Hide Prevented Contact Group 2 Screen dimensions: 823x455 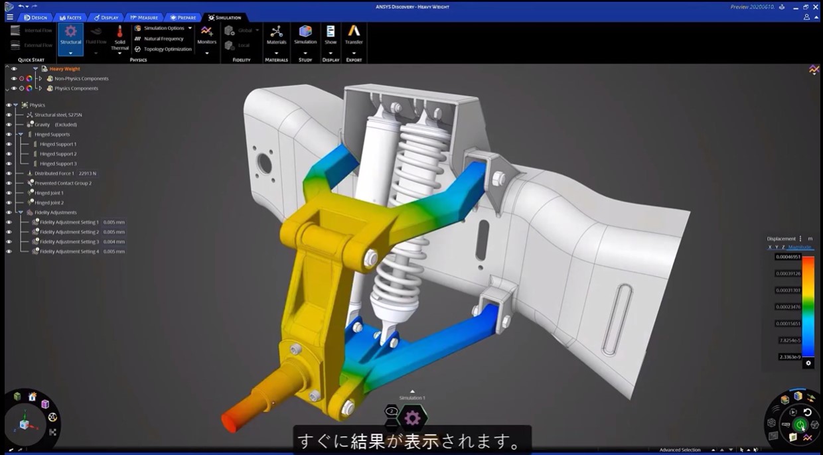pyautogui.click(x=9, y=183)
